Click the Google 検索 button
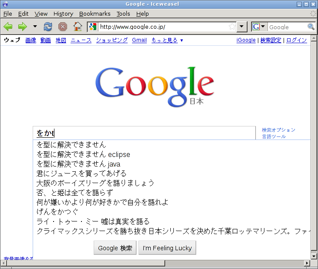The width and height of the screenshot is (318, 269). (115, 248)
